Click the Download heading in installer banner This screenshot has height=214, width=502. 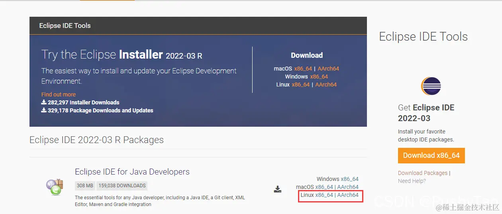(307, 55)
